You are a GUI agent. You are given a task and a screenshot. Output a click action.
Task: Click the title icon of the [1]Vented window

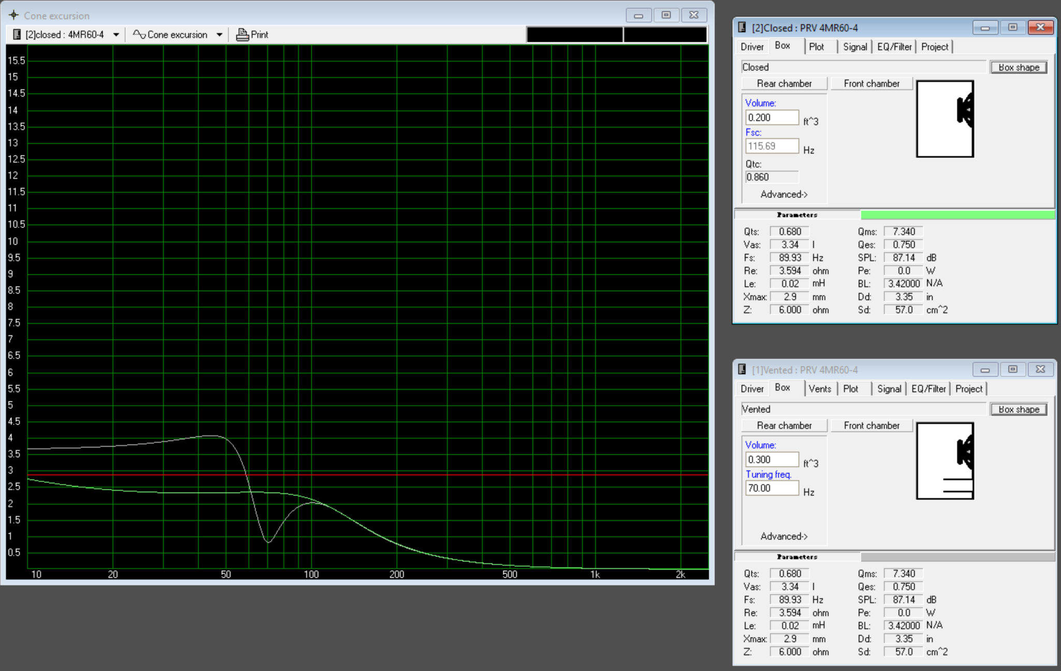742,369
